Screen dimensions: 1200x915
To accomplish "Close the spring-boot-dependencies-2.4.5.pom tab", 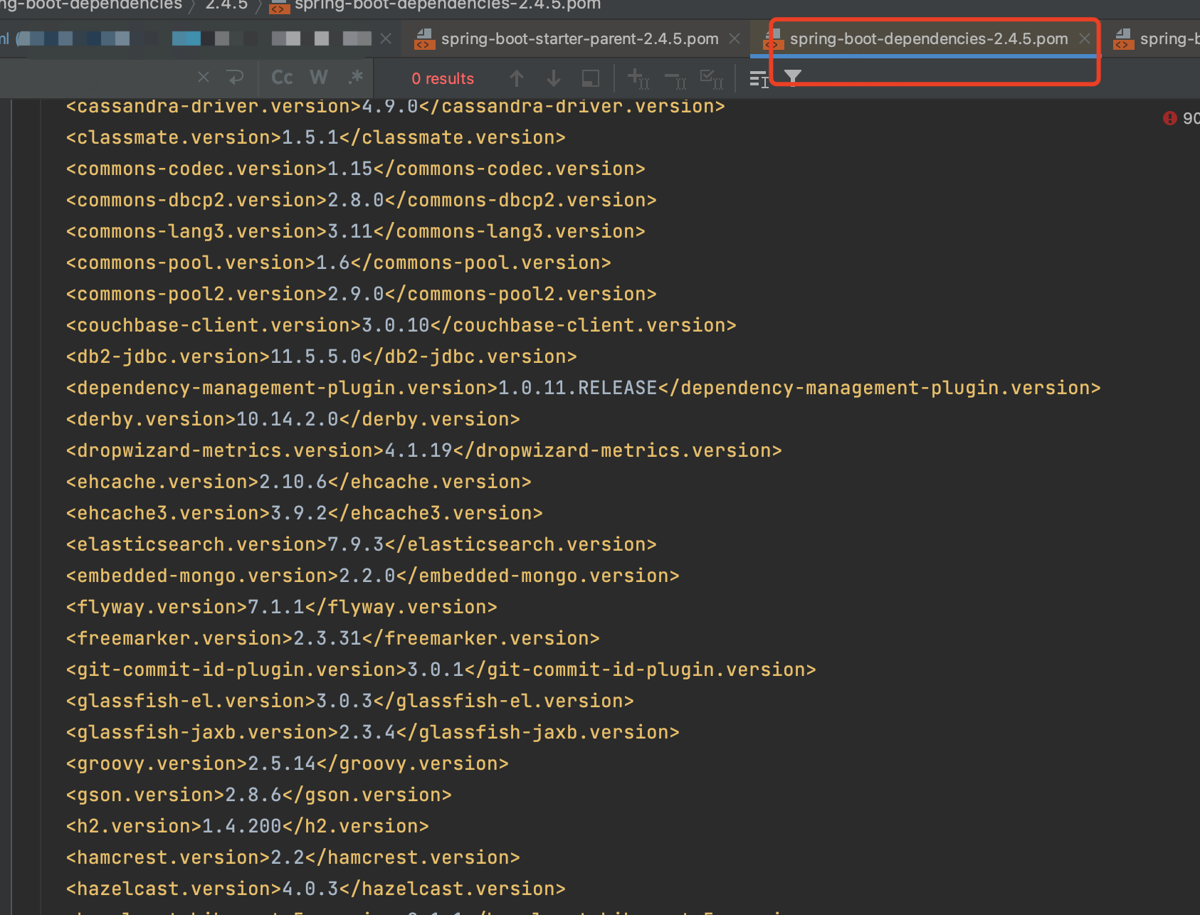I will tap(1084, 38).
